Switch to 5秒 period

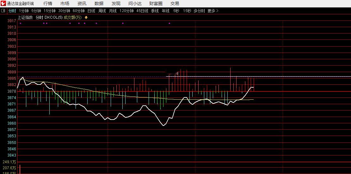point(176,11)
